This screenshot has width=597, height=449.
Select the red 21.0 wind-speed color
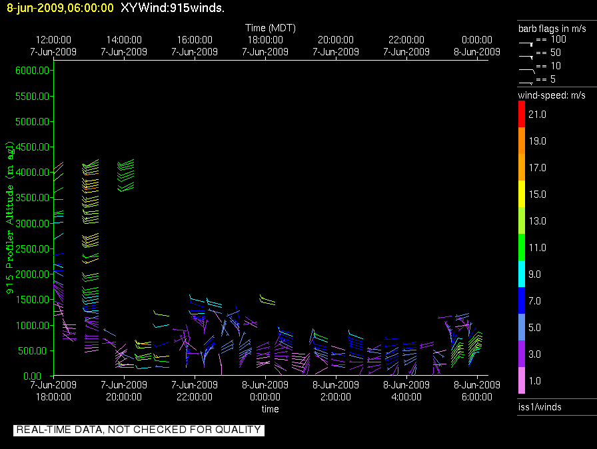pos(522,115)
